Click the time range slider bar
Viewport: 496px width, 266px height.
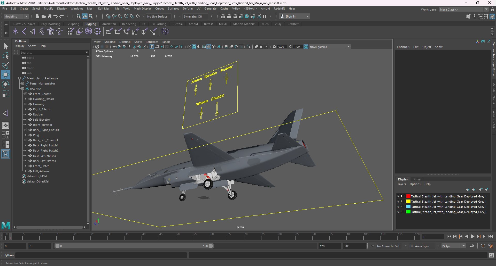134,246
